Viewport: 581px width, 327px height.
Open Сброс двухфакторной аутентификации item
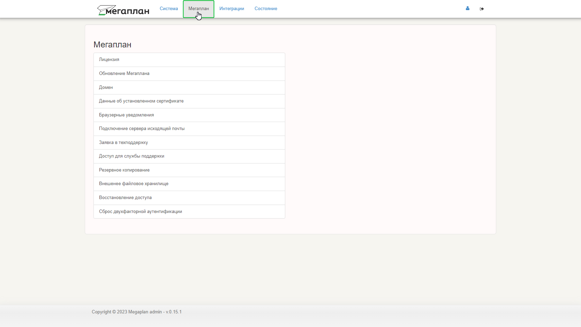pos(189,212)
